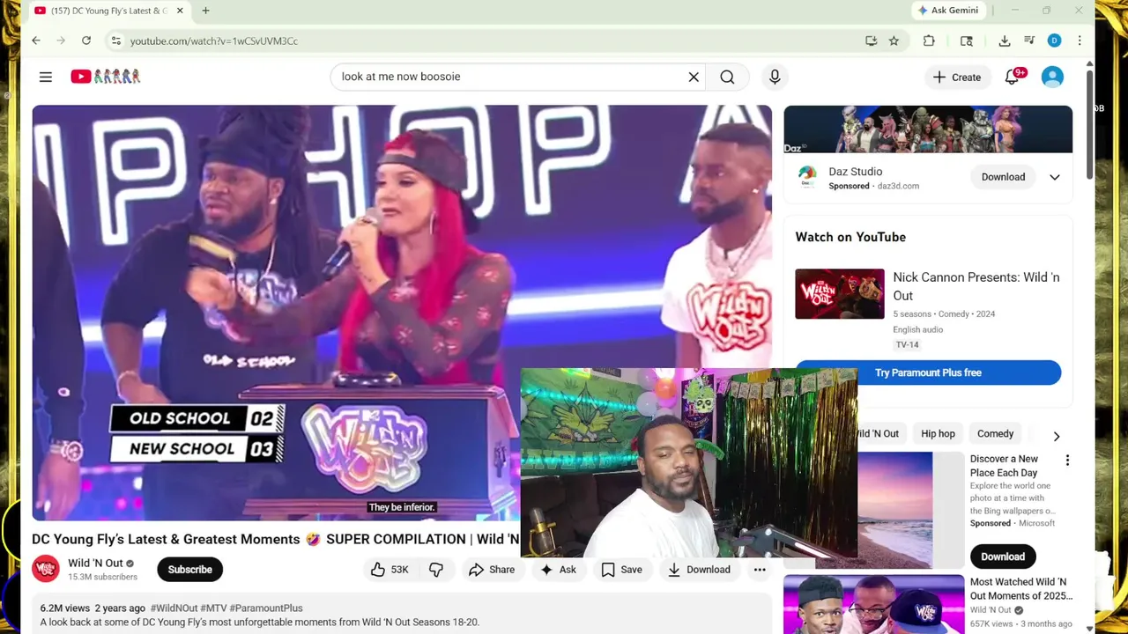Open the notifications bell
The height and width of the screenshot is (634, 1128).
(1013, 77)
